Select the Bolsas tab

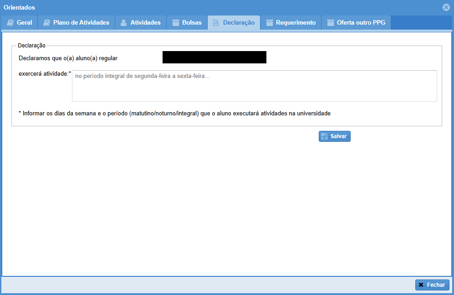pos(191,23)
